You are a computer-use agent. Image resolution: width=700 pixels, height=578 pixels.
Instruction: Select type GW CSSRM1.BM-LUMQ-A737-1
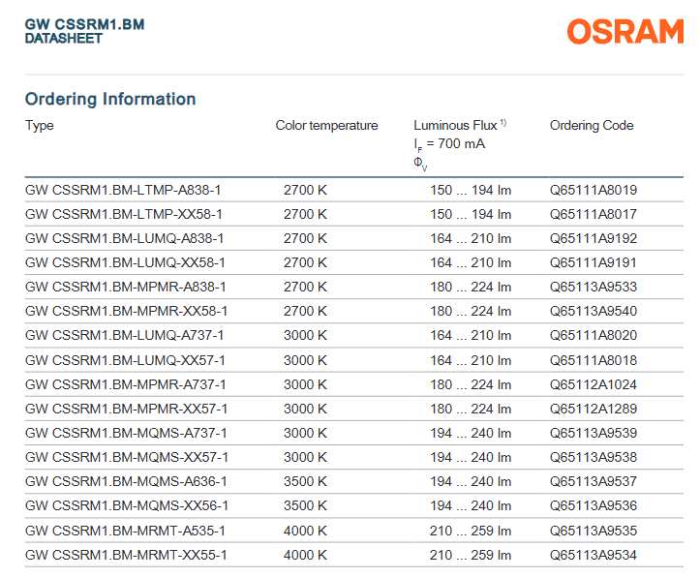(125, 335)
